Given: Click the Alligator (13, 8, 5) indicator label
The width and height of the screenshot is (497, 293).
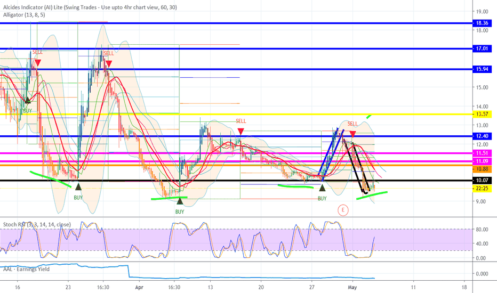Looking at the screenshot, I should coord(24,15).
